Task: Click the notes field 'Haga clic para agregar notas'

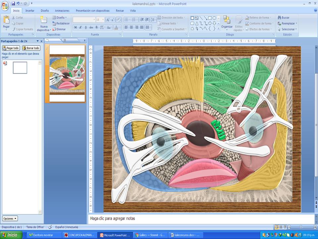Action: (199, 219)
